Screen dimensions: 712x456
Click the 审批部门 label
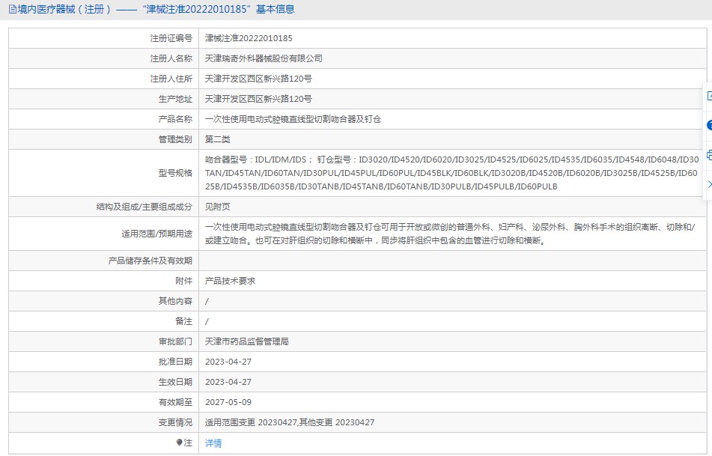pos(175,341)
